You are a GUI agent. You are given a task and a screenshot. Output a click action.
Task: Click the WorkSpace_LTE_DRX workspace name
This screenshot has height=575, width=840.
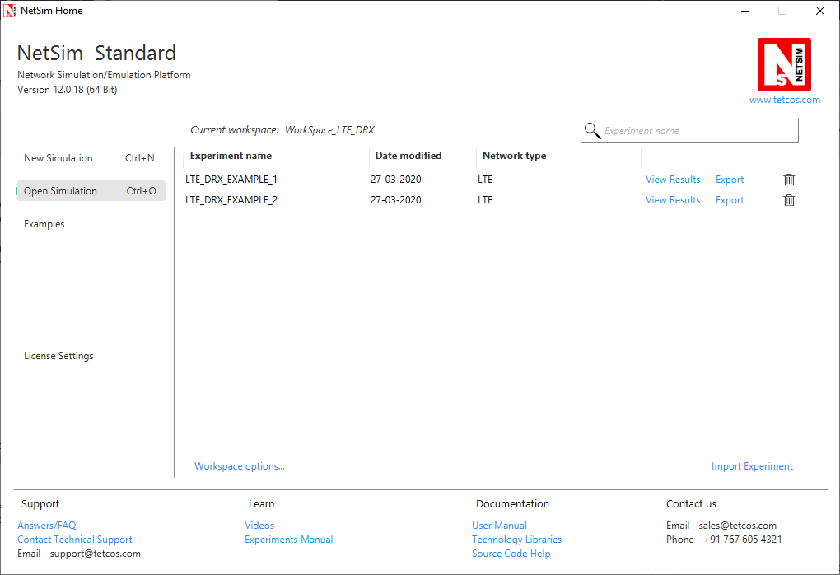pos(329,129)
